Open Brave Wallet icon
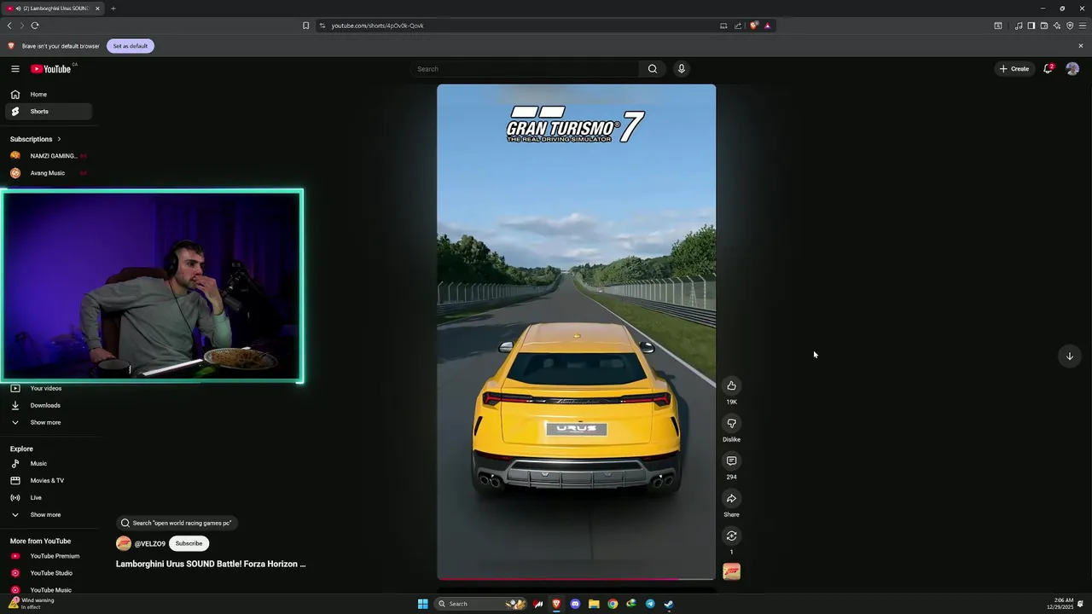The height and width of the screenshot is (614, 1092). [1043, 26]
